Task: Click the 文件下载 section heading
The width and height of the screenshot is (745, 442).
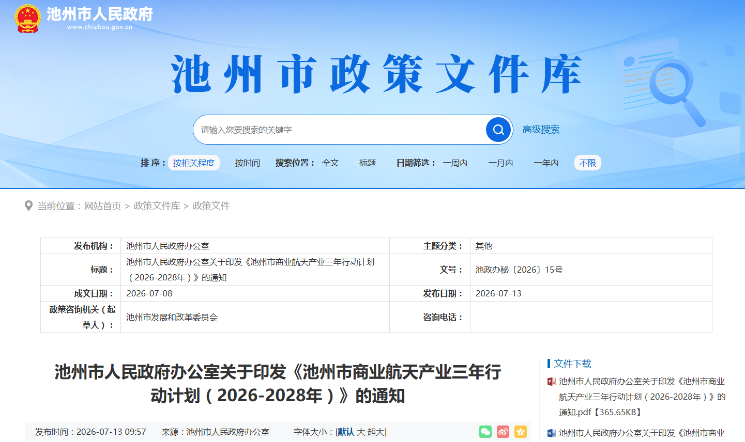Action: [572, 364]
